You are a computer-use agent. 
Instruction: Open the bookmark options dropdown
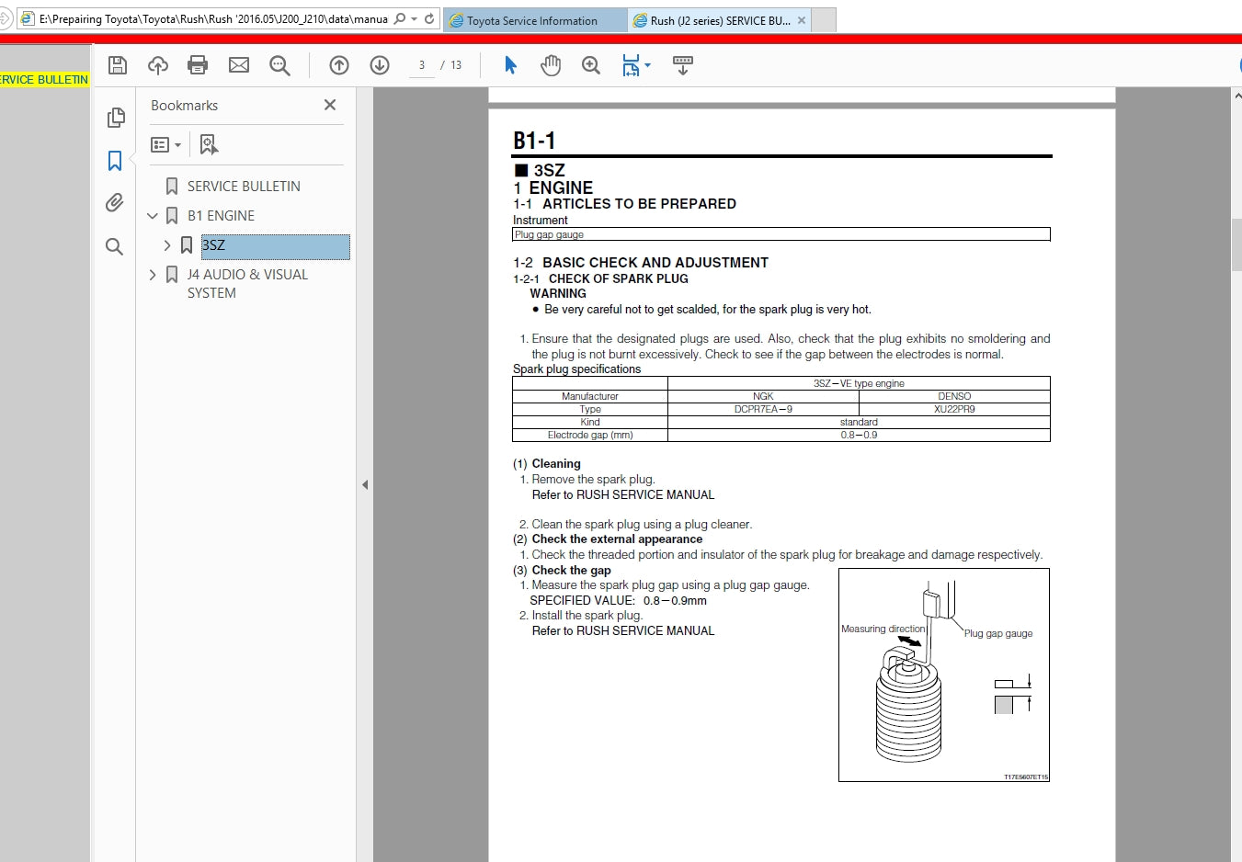165,144
